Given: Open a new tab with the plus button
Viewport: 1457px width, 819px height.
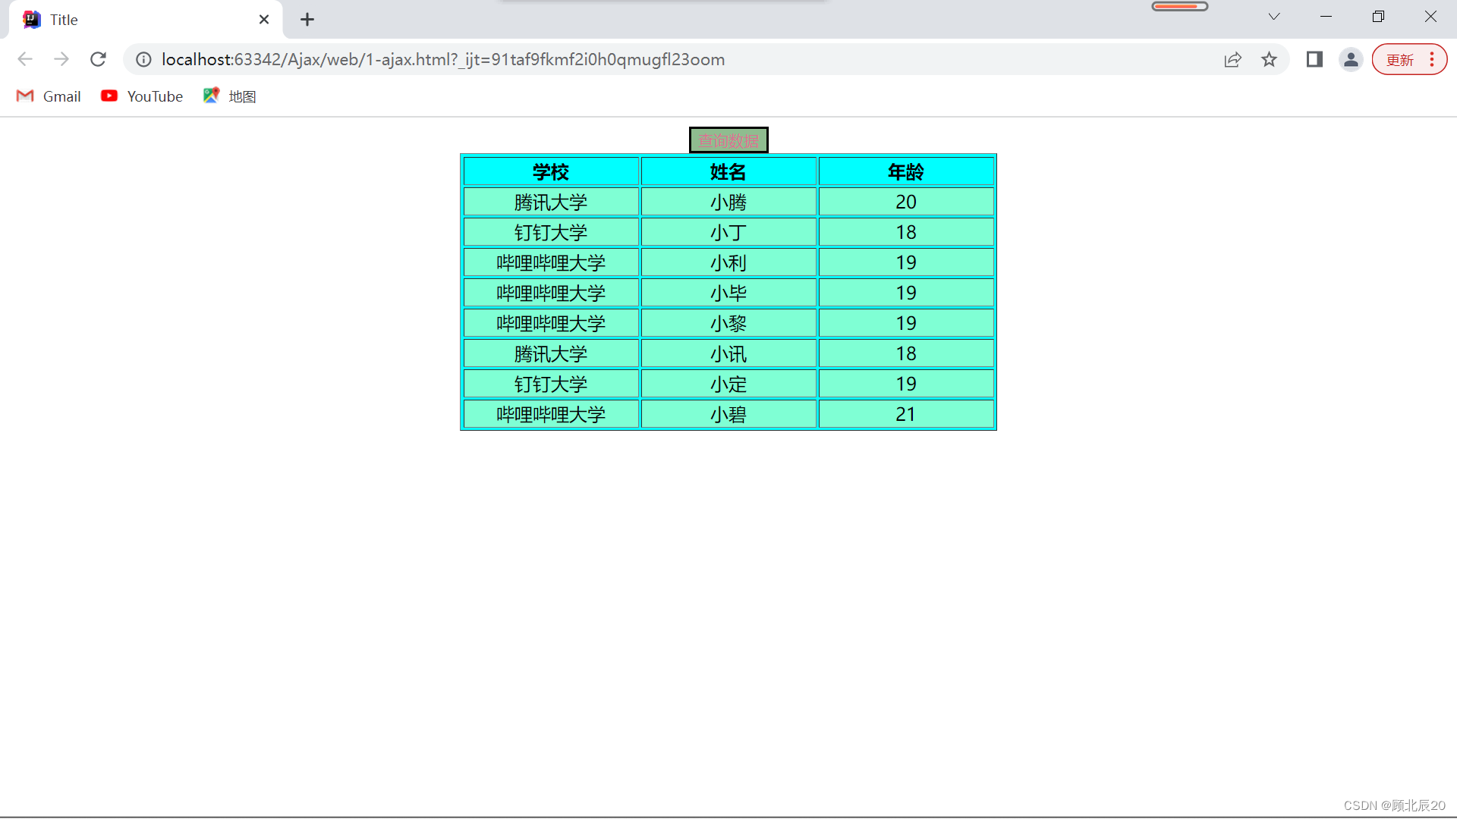Looking at the screenshot, I should (x=307, y=19).
